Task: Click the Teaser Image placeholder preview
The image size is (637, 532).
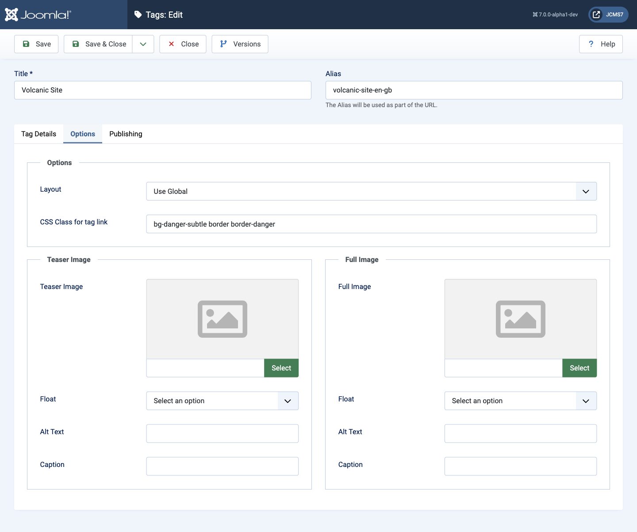Action: pyautogui.click(x=223, y=319)
